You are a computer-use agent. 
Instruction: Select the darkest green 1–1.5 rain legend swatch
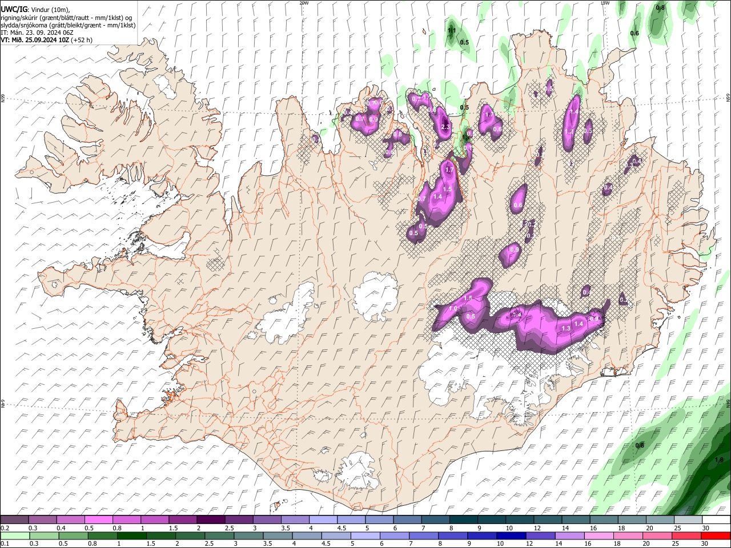[131, 535]
